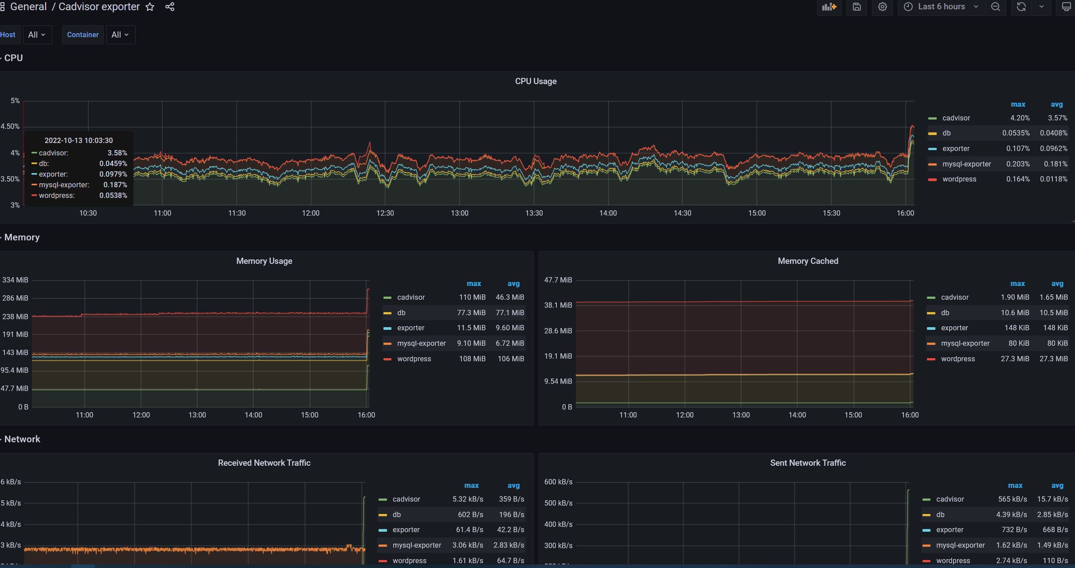The image size is (1075, 568).
Task: Toggle cadvisor series in CPU Usage legend
Action: (956, 118)
